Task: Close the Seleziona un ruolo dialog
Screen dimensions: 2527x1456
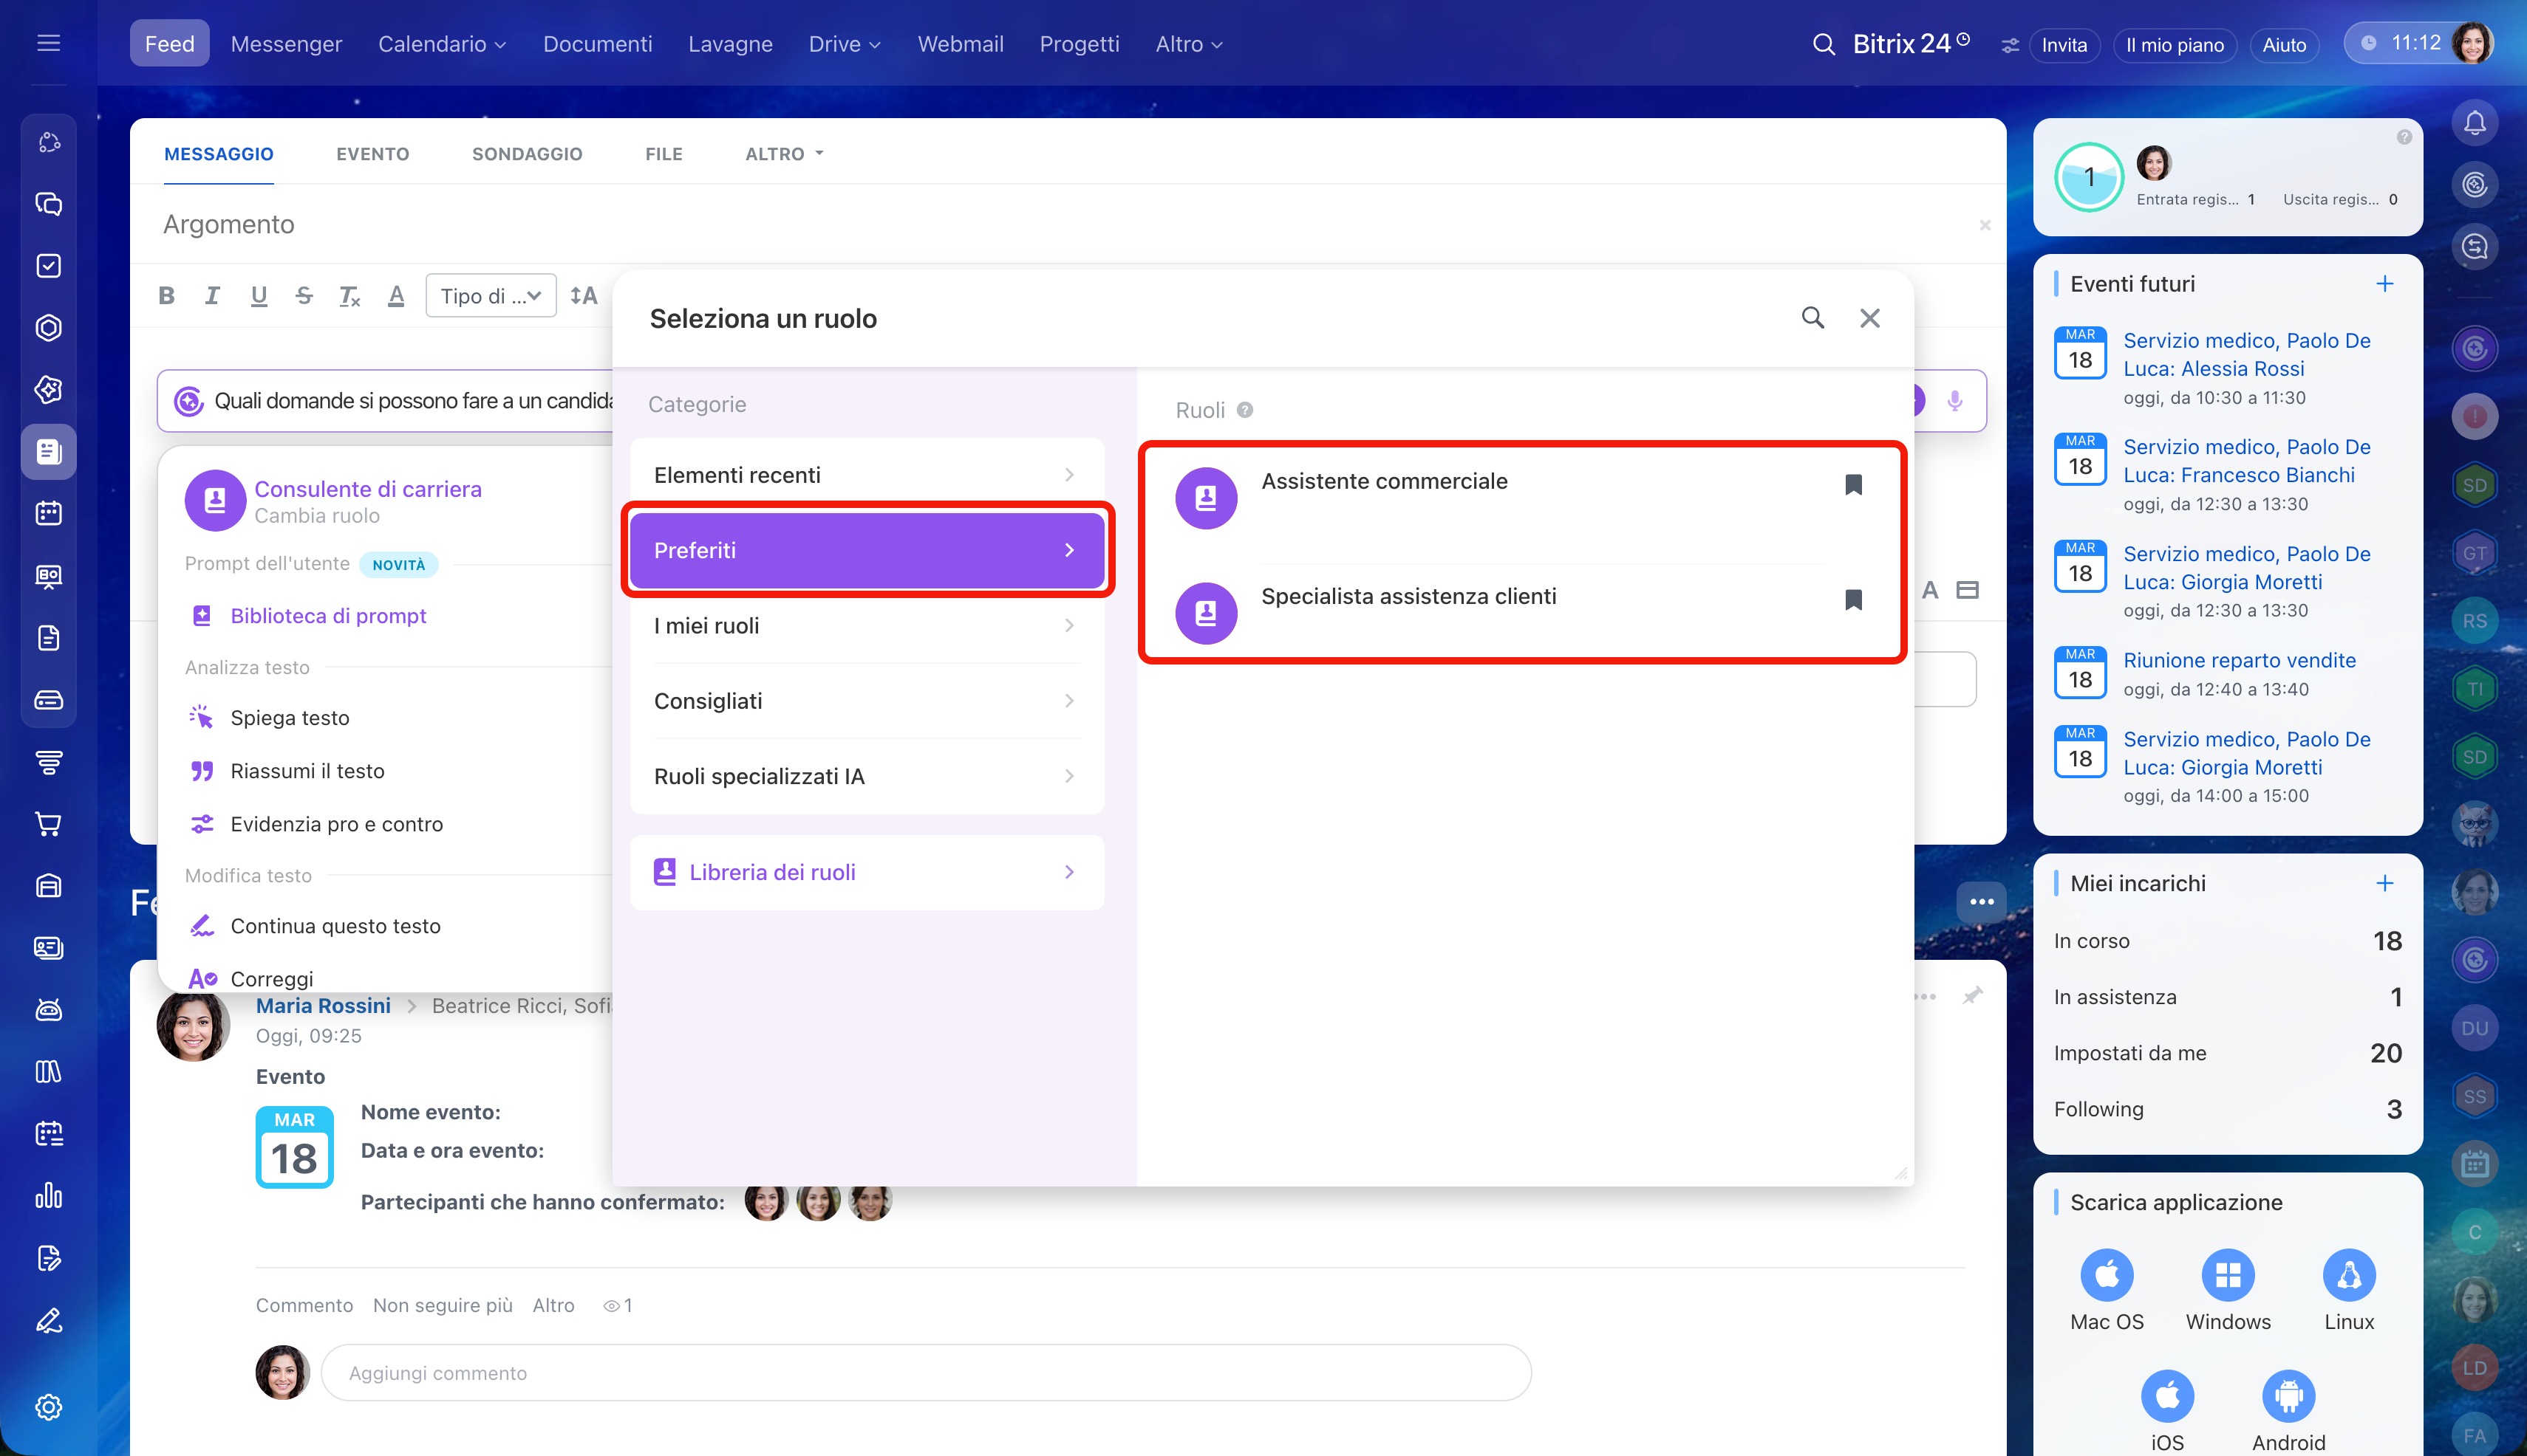Action: (x=1869, y=318)
